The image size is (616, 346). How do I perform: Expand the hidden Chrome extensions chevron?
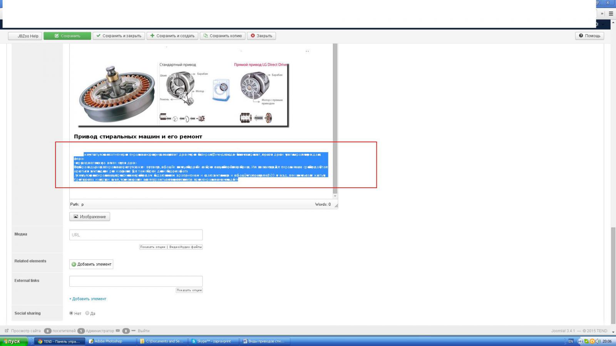(x=602, y=13)
